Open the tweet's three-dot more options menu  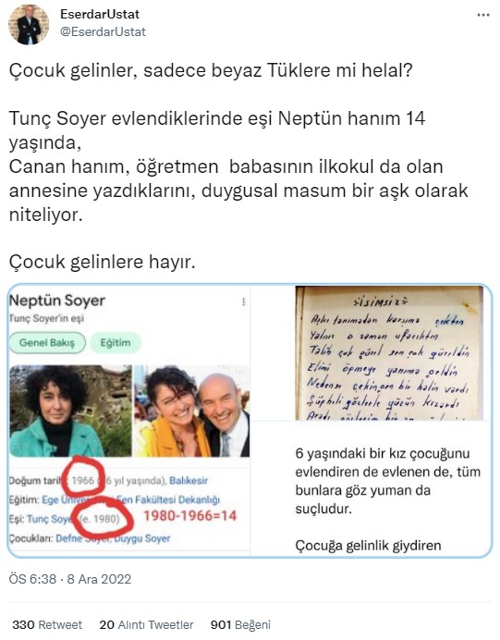pos(482,15)
